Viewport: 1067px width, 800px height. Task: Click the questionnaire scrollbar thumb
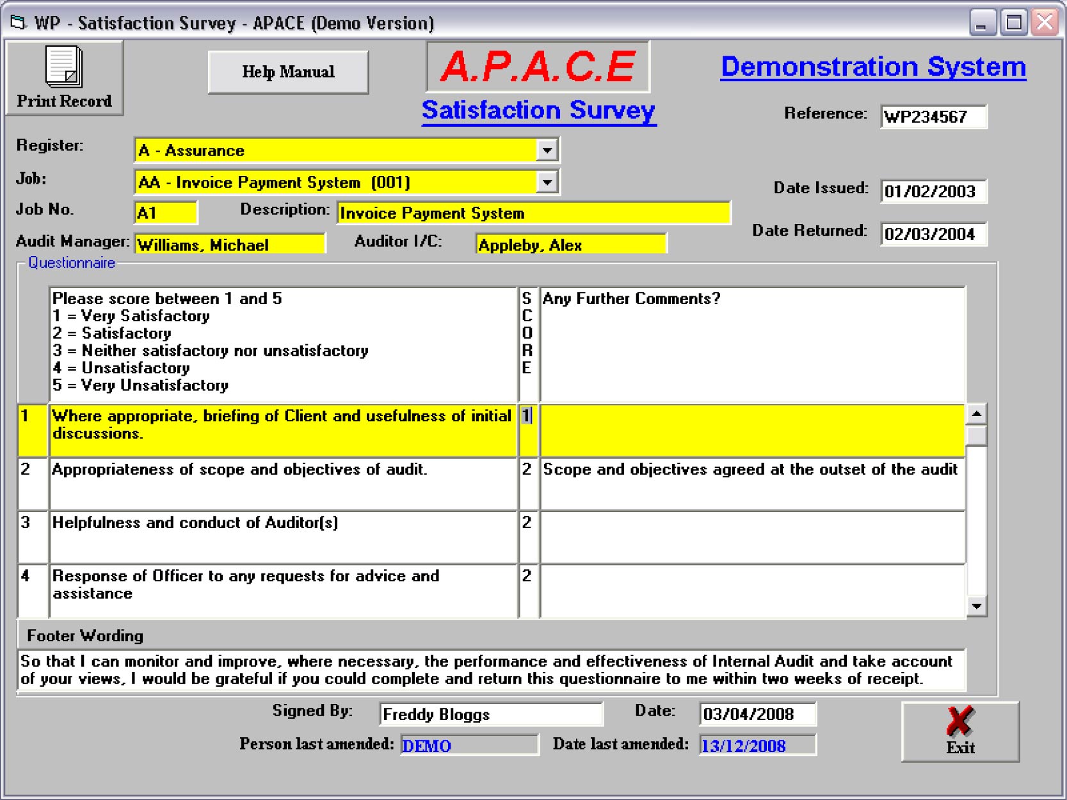coord(976,436)
